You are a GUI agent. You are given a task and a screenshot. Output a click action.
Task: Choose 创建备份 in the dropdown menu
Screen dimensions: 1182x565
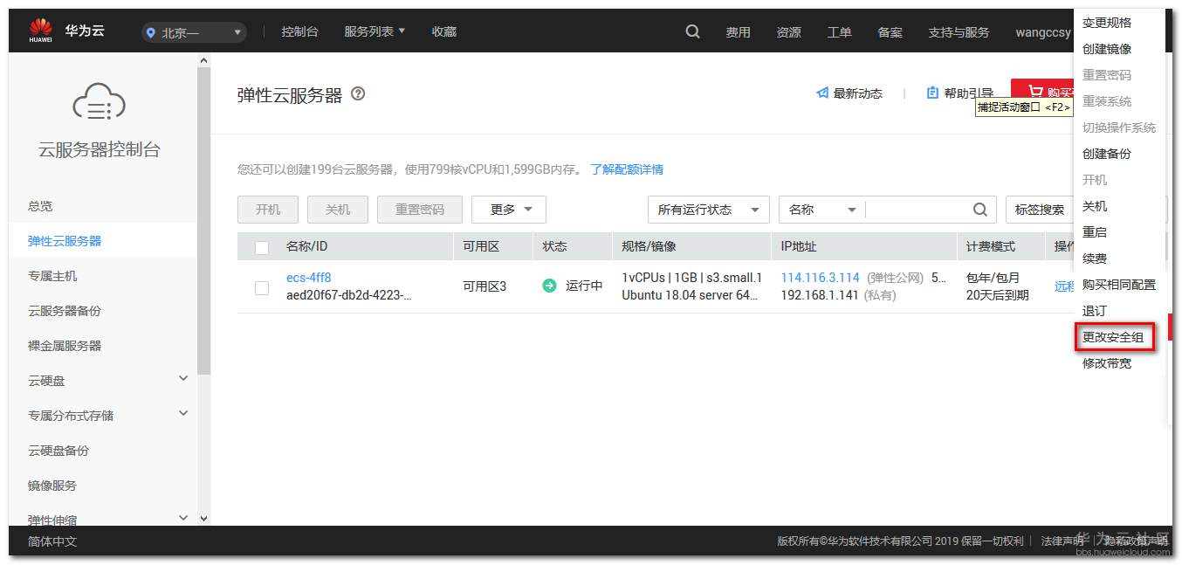1107,154
